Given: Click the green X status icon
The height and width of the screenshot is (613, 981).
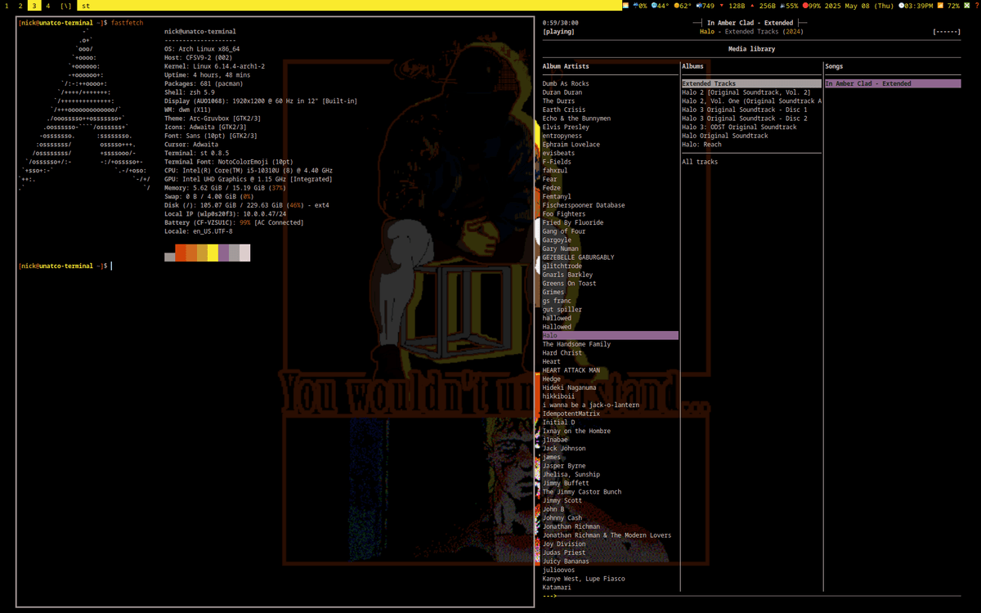Looking at the screenshot, I should 965,6.
